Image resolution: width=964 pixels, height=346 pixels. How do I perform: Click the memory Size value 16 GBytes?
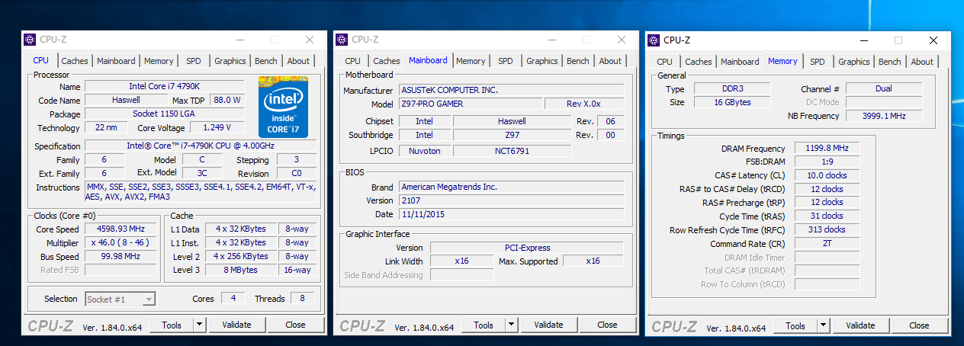point(731,102)
